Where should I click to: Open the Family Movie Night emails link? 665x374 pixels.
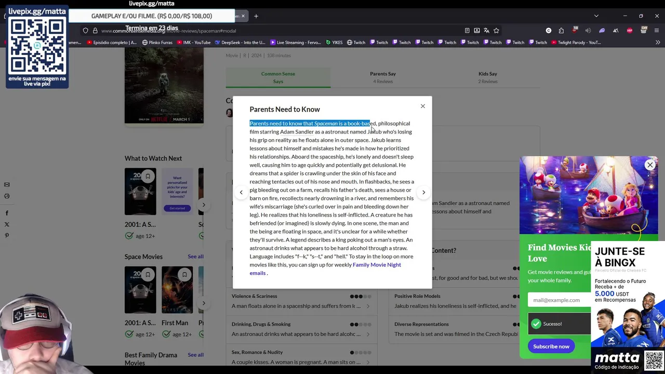coord(325,269)
